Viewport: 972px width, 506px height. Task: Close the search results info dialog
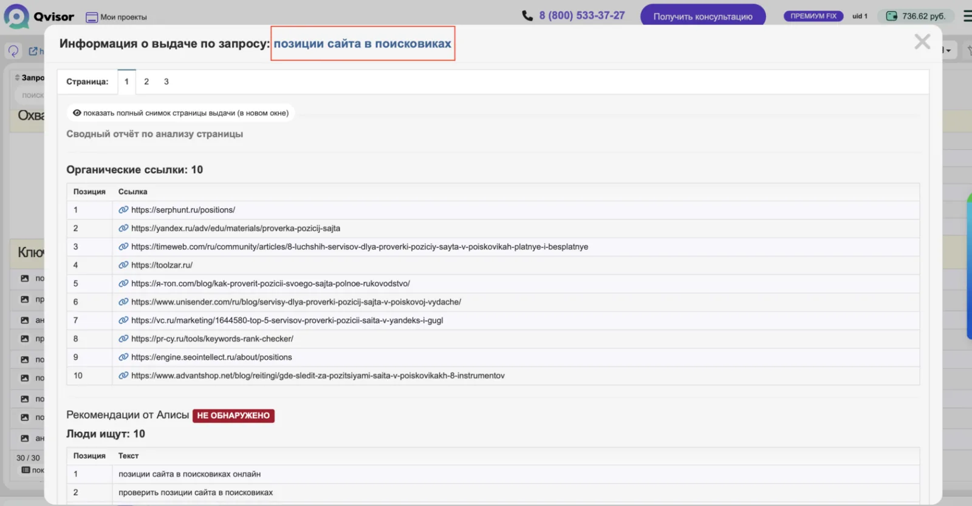922,41
